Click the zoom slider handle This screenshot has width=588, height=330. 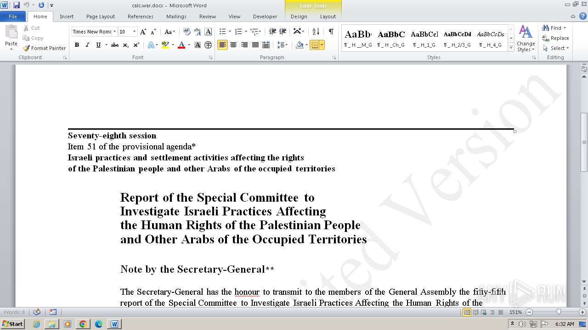pyautogui.click(x=559, y=312)
